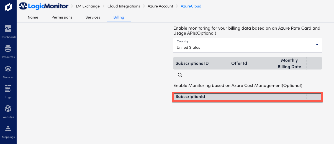
Task: Switch to the Services tab
Action: (93, 17)
